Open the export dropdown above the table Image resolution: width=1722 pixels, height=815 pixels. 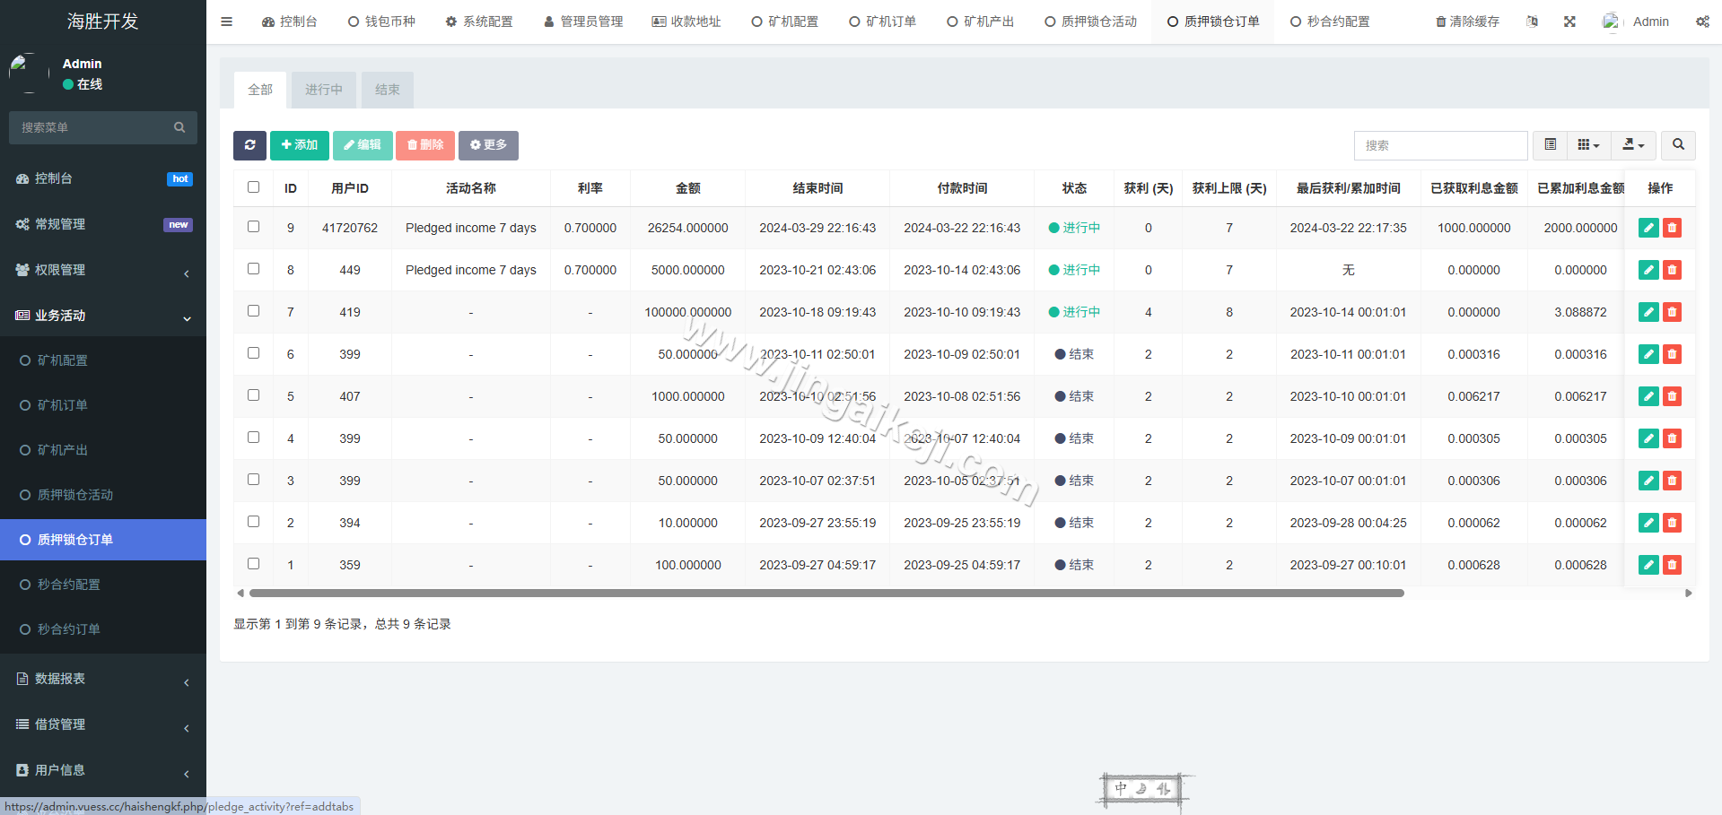click(1632, 144)
